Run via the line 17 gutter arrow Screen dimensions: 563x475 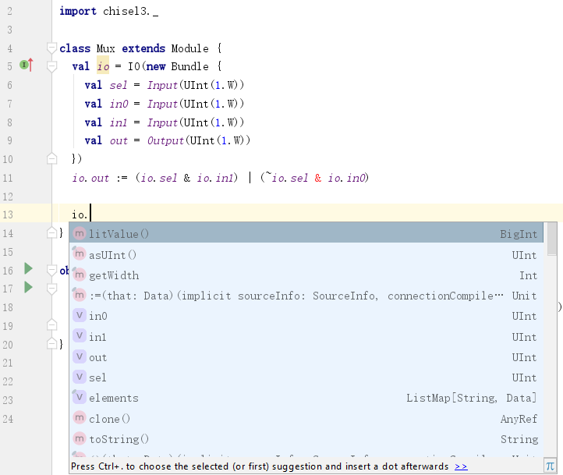point(28,287)
